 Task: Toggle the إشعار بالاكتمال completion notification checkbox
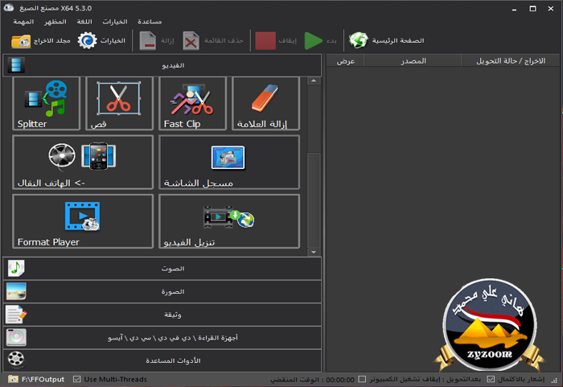point(491,379)
